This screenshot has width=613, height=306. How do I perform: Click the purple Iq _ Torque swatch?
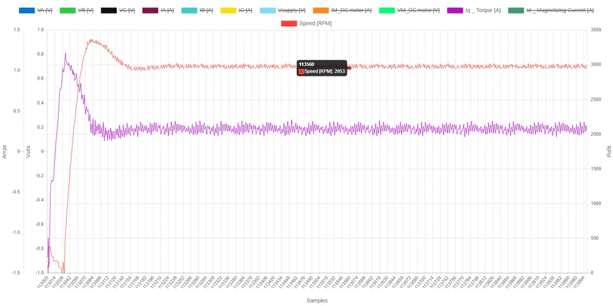[x=454, y=10]
